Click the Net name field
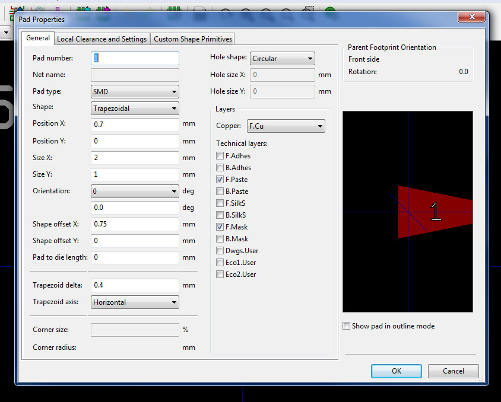 point(135,75)
